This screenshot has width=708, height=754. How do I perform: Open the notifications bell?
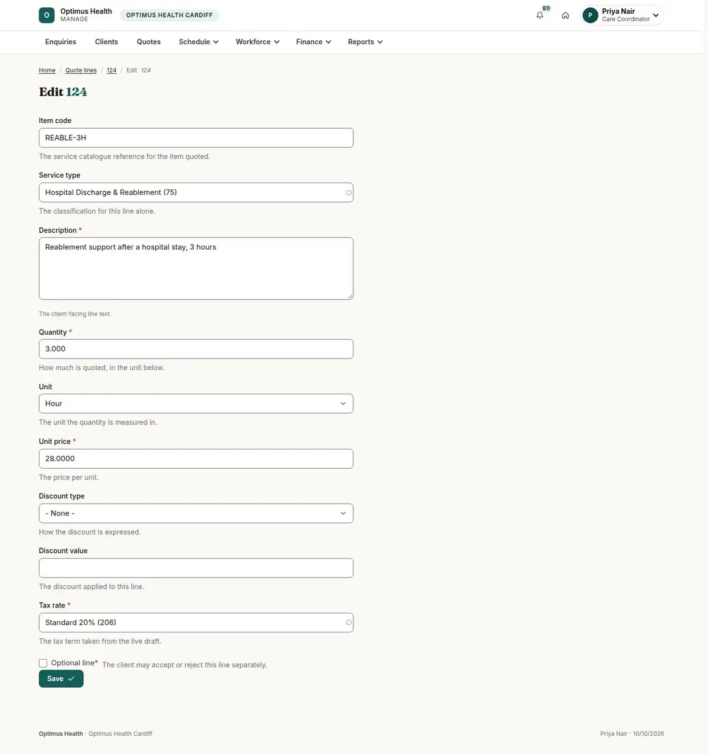[539, 15]
